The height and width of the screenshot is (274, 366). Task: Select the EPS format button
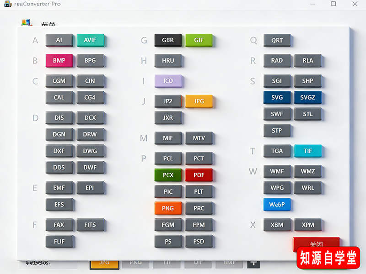[59, 205]
